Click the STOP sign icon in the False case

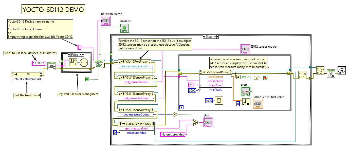84,63
